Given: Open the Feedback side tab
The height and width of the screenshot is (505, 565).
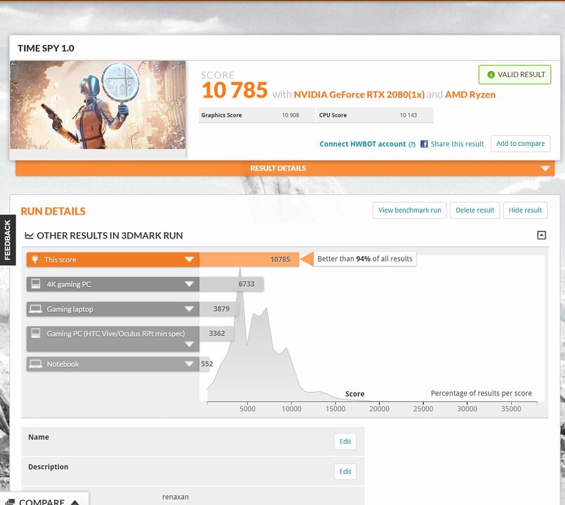Looking at the screenshot, I should pyautogui.click(x=8, y=240).
